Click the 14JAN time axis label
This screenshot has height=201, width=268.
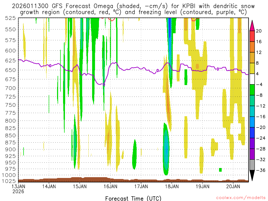pyautogui.click(x=49, y=186)
